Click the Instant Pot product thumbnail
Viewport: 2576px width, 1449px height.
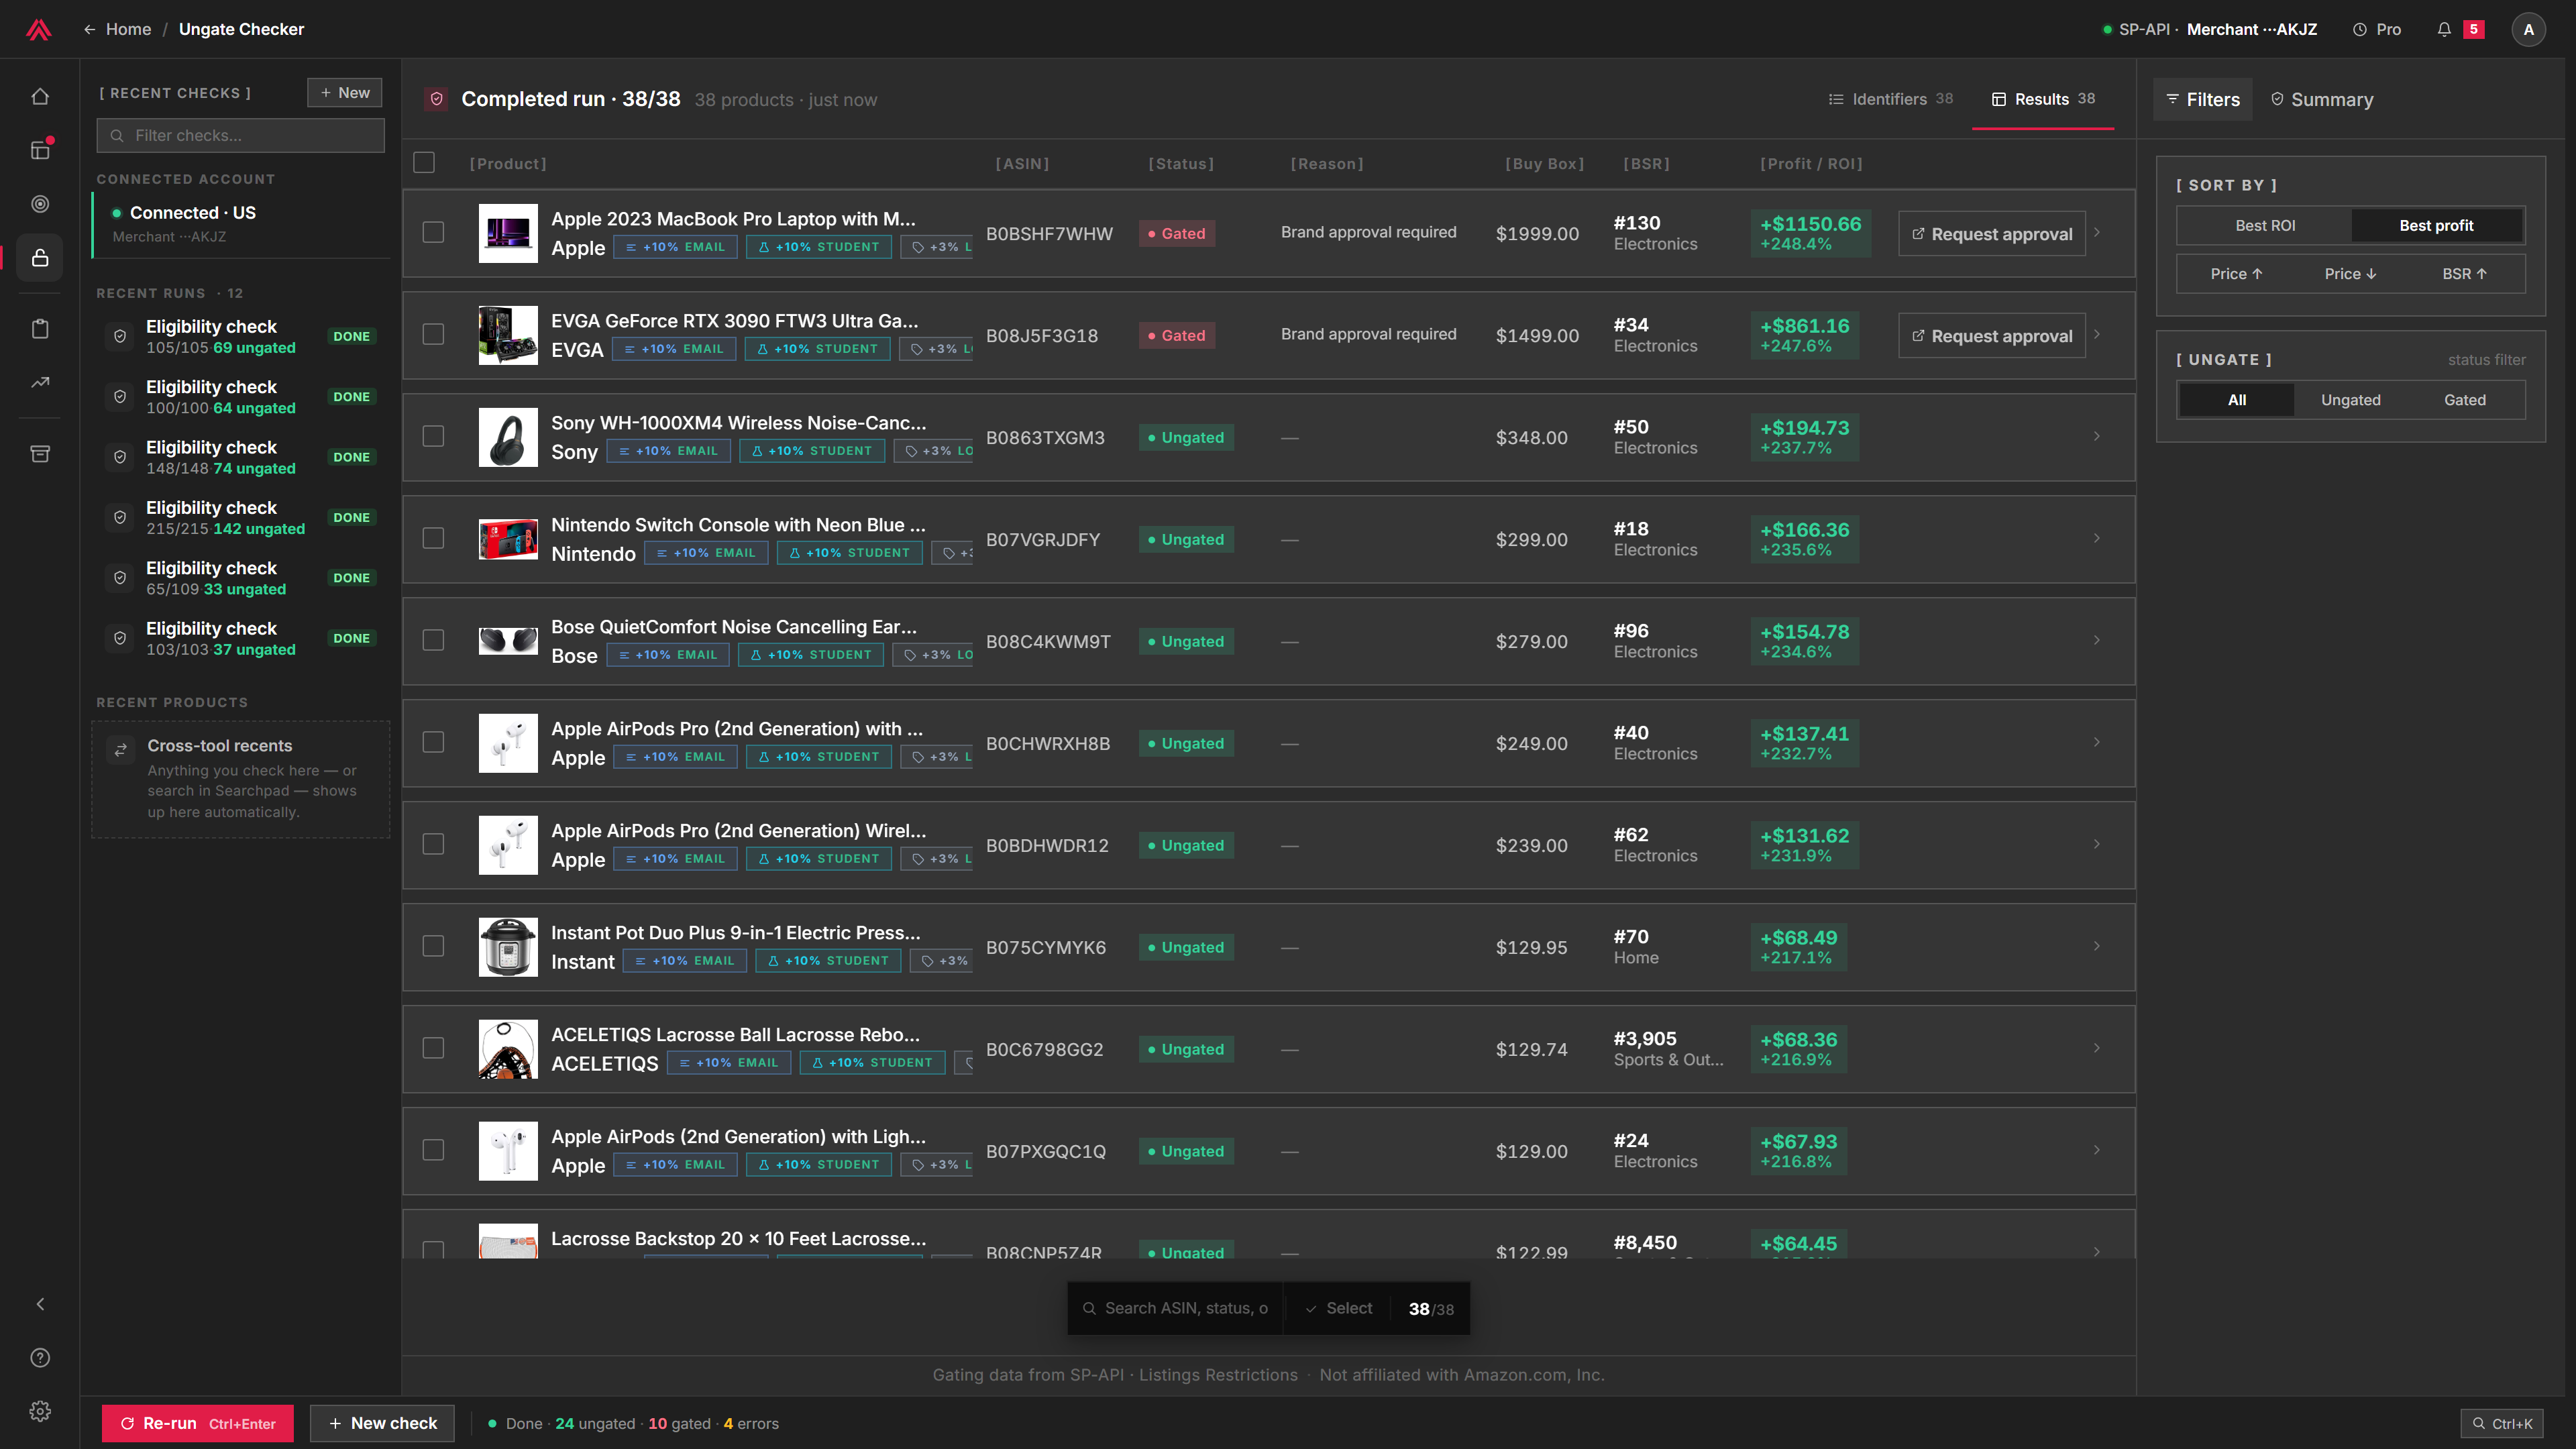[x=508, y=947]
